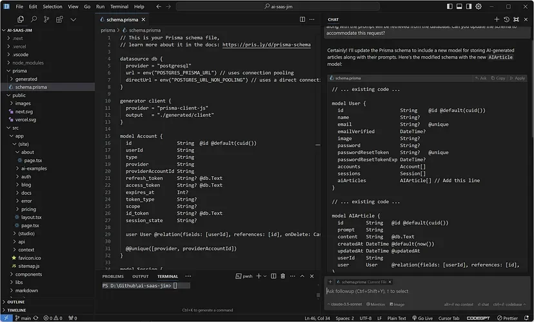The image size is (534, 322).
Task: Open the new terminal profile dropdown arrow
Action: click(x=264, y=276)
